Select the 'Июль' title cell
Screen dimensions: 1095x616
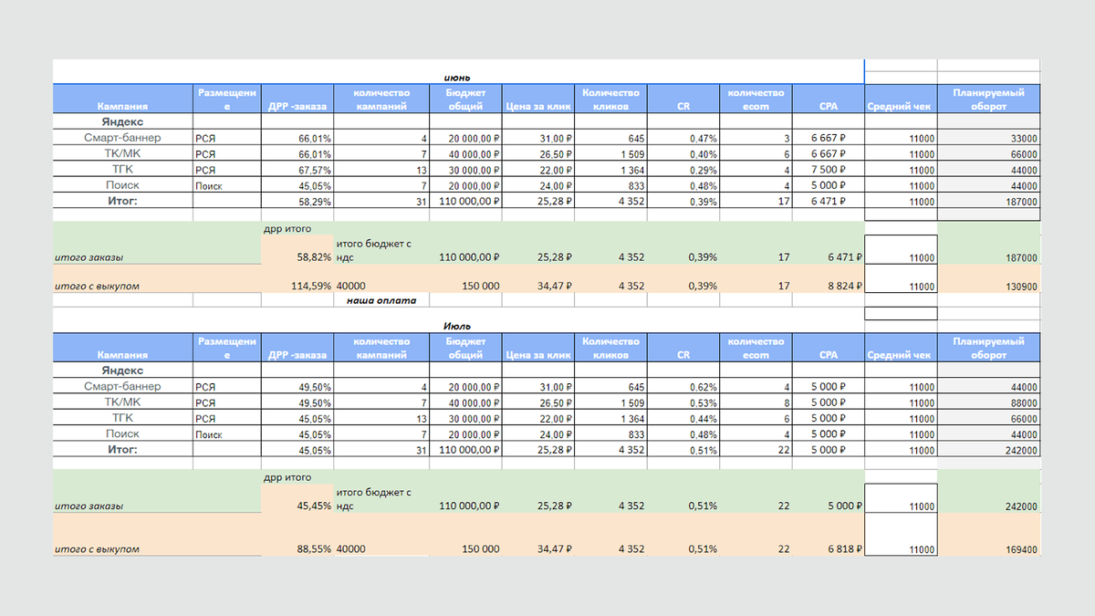[x=458, y=326]
